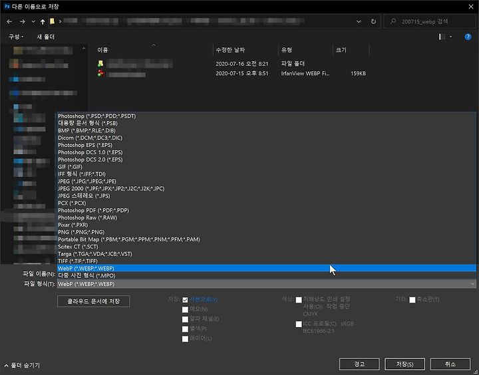Toggle the 메모 checkbox

click(x=185, y=310)
